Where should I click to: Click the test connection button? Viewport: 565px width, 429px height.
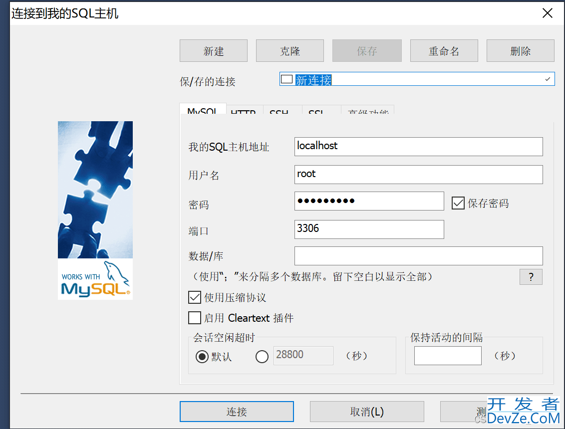tap(463, 412)
